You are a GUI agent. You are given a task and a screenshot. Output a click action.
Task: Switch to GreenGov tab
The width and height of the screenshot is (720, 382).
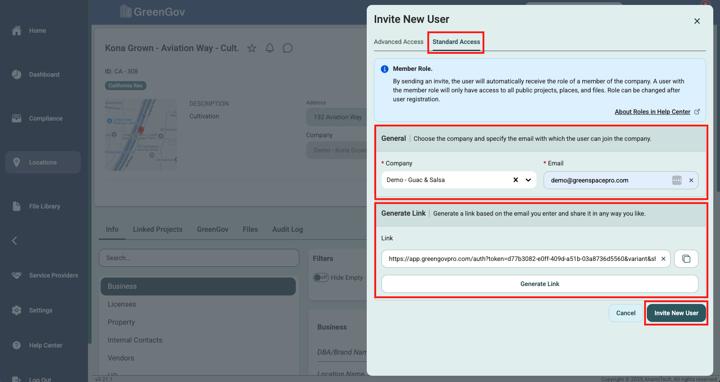point(213,229)
